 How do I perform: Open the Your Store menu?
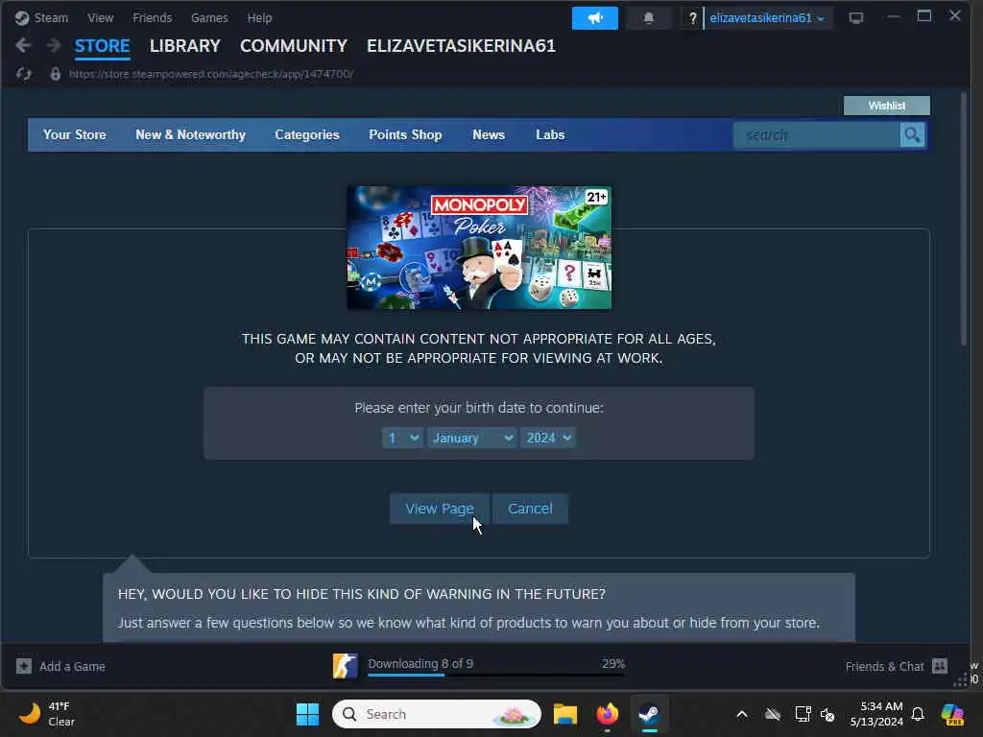click(x=74, y=134)
